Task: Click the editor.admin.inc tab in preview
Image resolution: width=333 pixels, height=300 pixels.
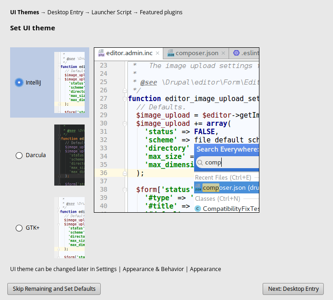Action: (129, 53)
